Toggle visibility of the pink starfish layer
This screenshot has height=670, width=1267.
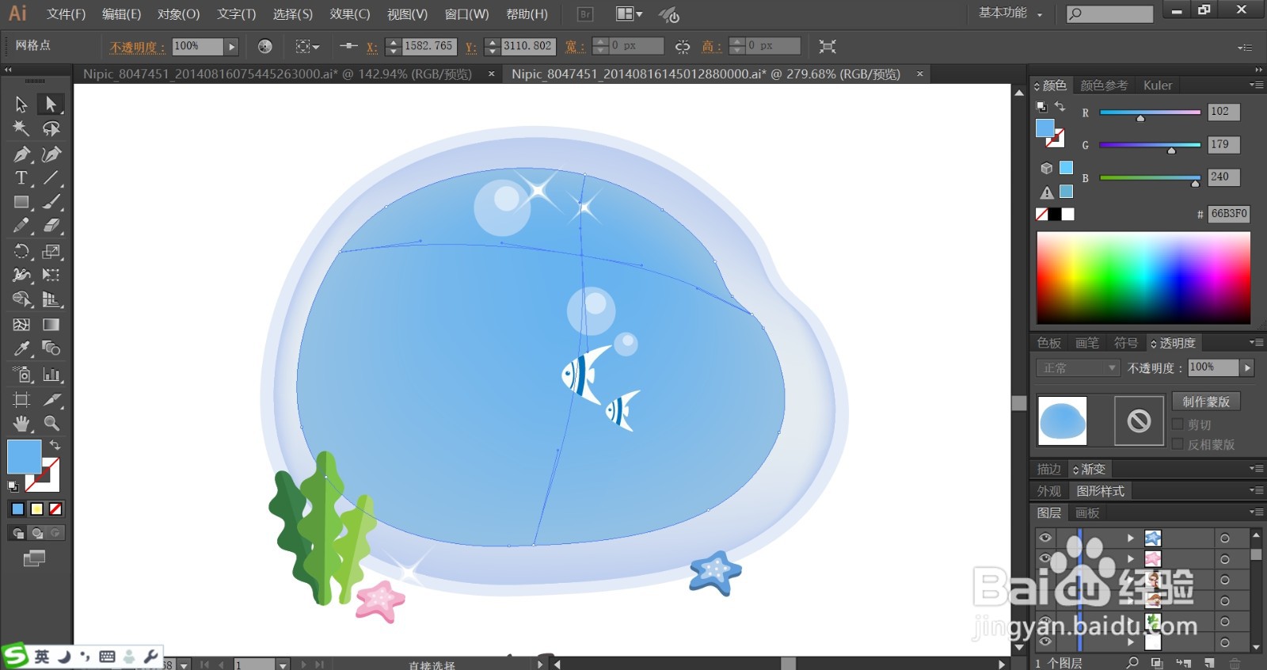(1045, 558)
